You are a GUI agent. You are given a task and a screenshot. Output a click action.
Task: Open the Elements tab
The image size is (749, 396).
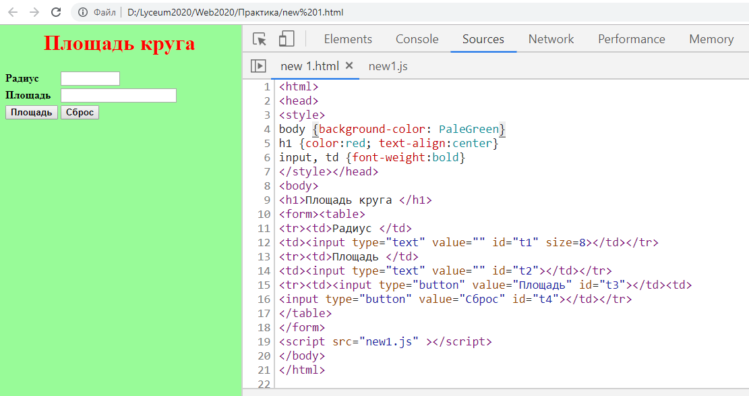click(348, 39)
